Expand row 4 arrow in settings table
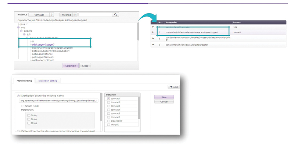The image size is (294, 147). (x=153, y=44)
